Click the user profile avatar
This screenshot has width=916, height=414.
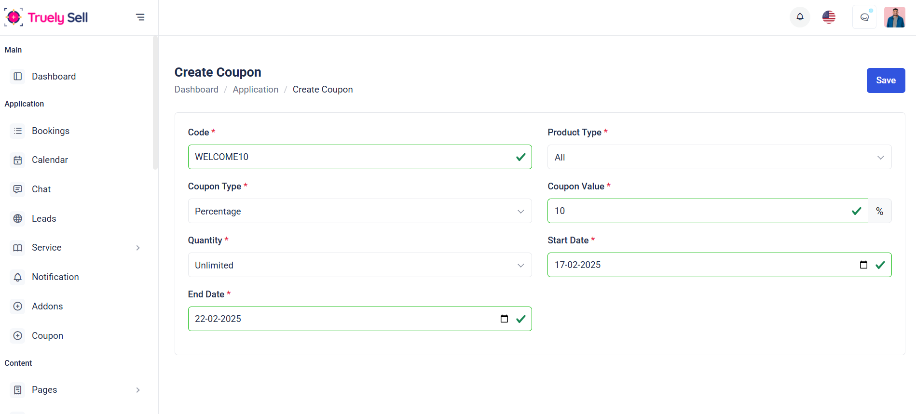pyautogui.click(x=894, y=17)
